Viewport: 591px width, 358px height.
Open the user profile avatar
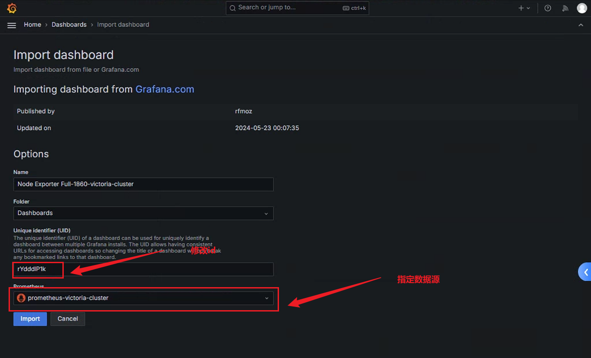click(582, 8)
